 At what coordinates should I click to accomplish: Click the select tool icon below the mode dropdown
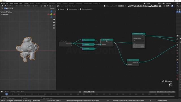click(x=2, y=8)
